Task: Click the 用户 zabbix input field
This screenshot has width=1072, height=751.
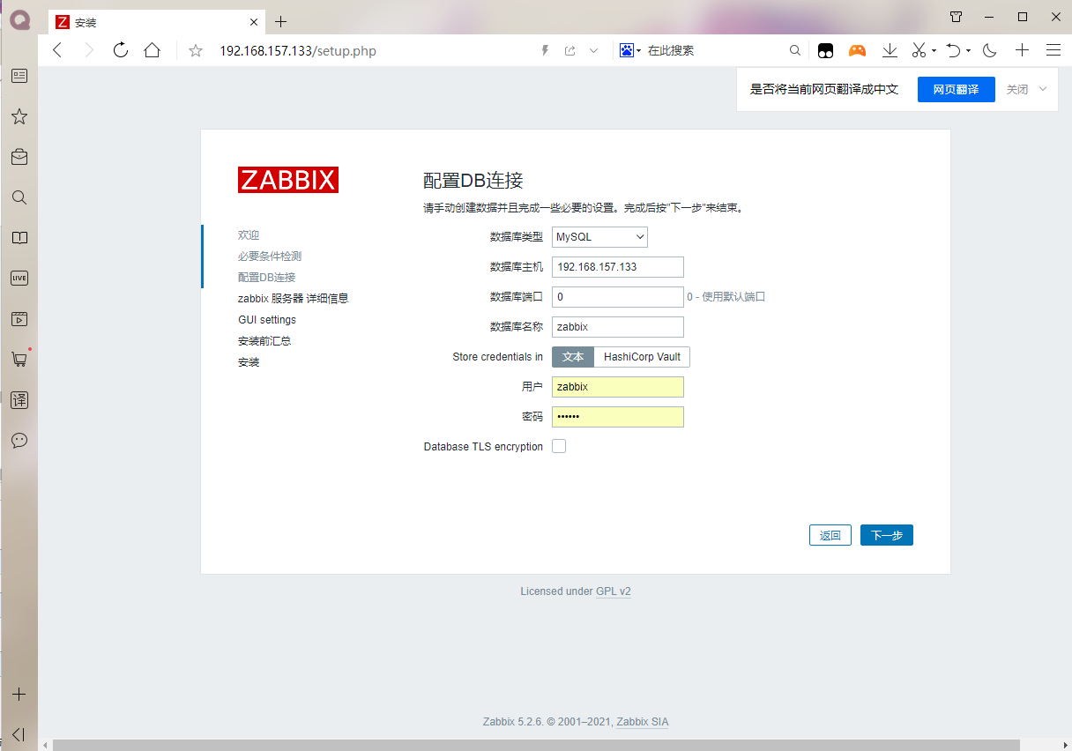Action: click(618, 387)
